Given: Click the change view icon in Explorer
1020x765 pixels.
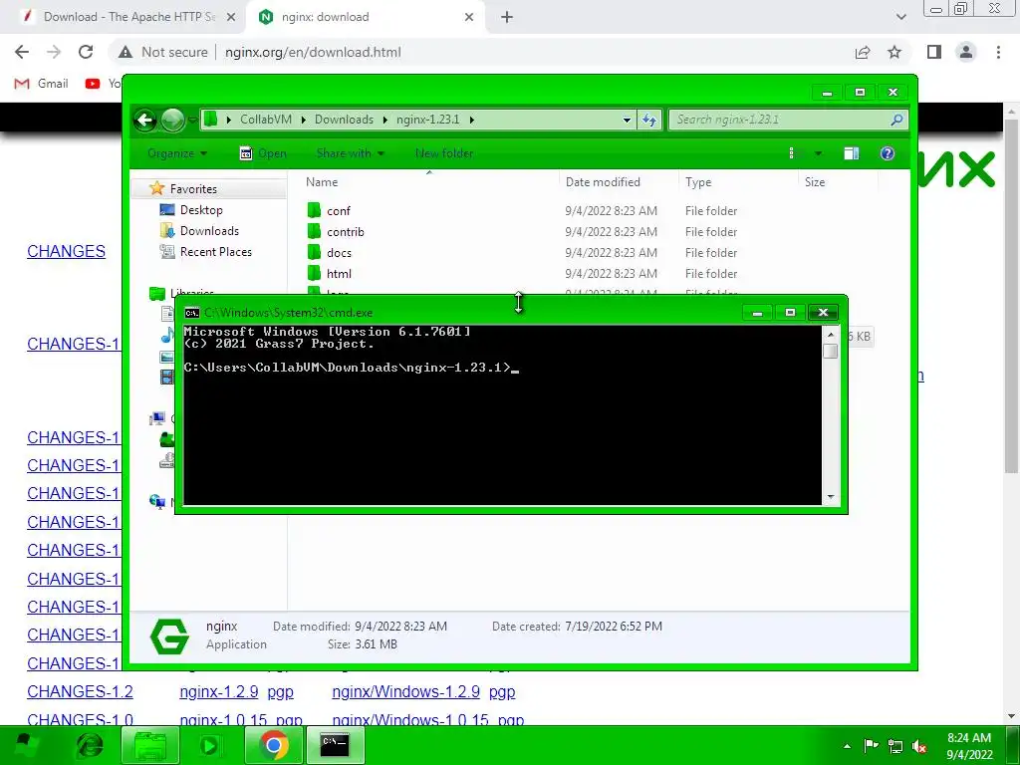Looking at the screenshot, I should (x=791, y=153).
